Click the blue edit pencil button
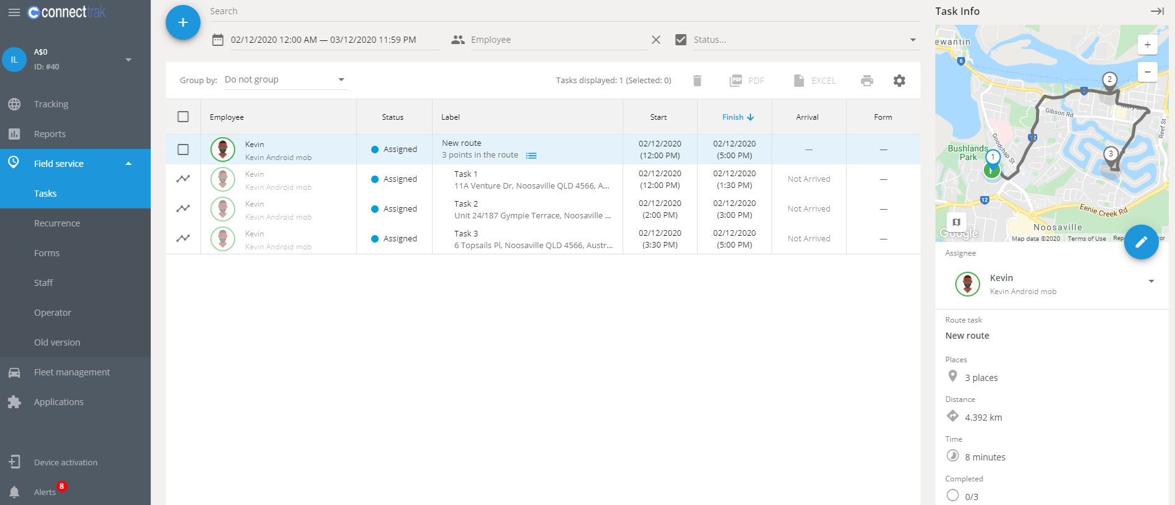1175x505 pixels. pos(1140,242)
